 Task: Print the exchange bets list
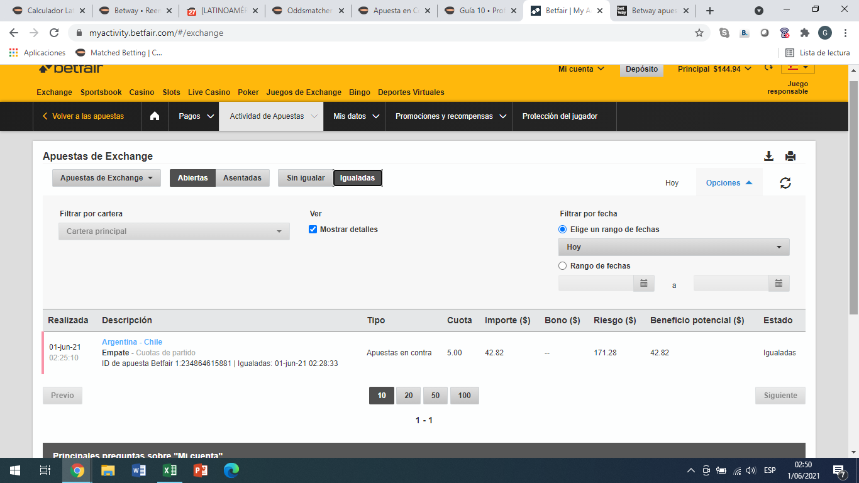790,156
